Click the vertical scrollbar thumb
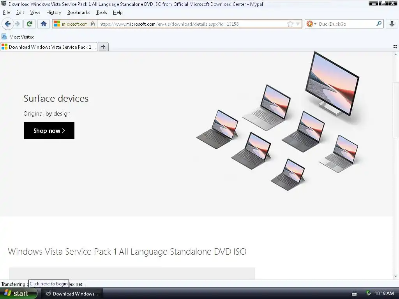399x299 pixels. coord(395,110)
